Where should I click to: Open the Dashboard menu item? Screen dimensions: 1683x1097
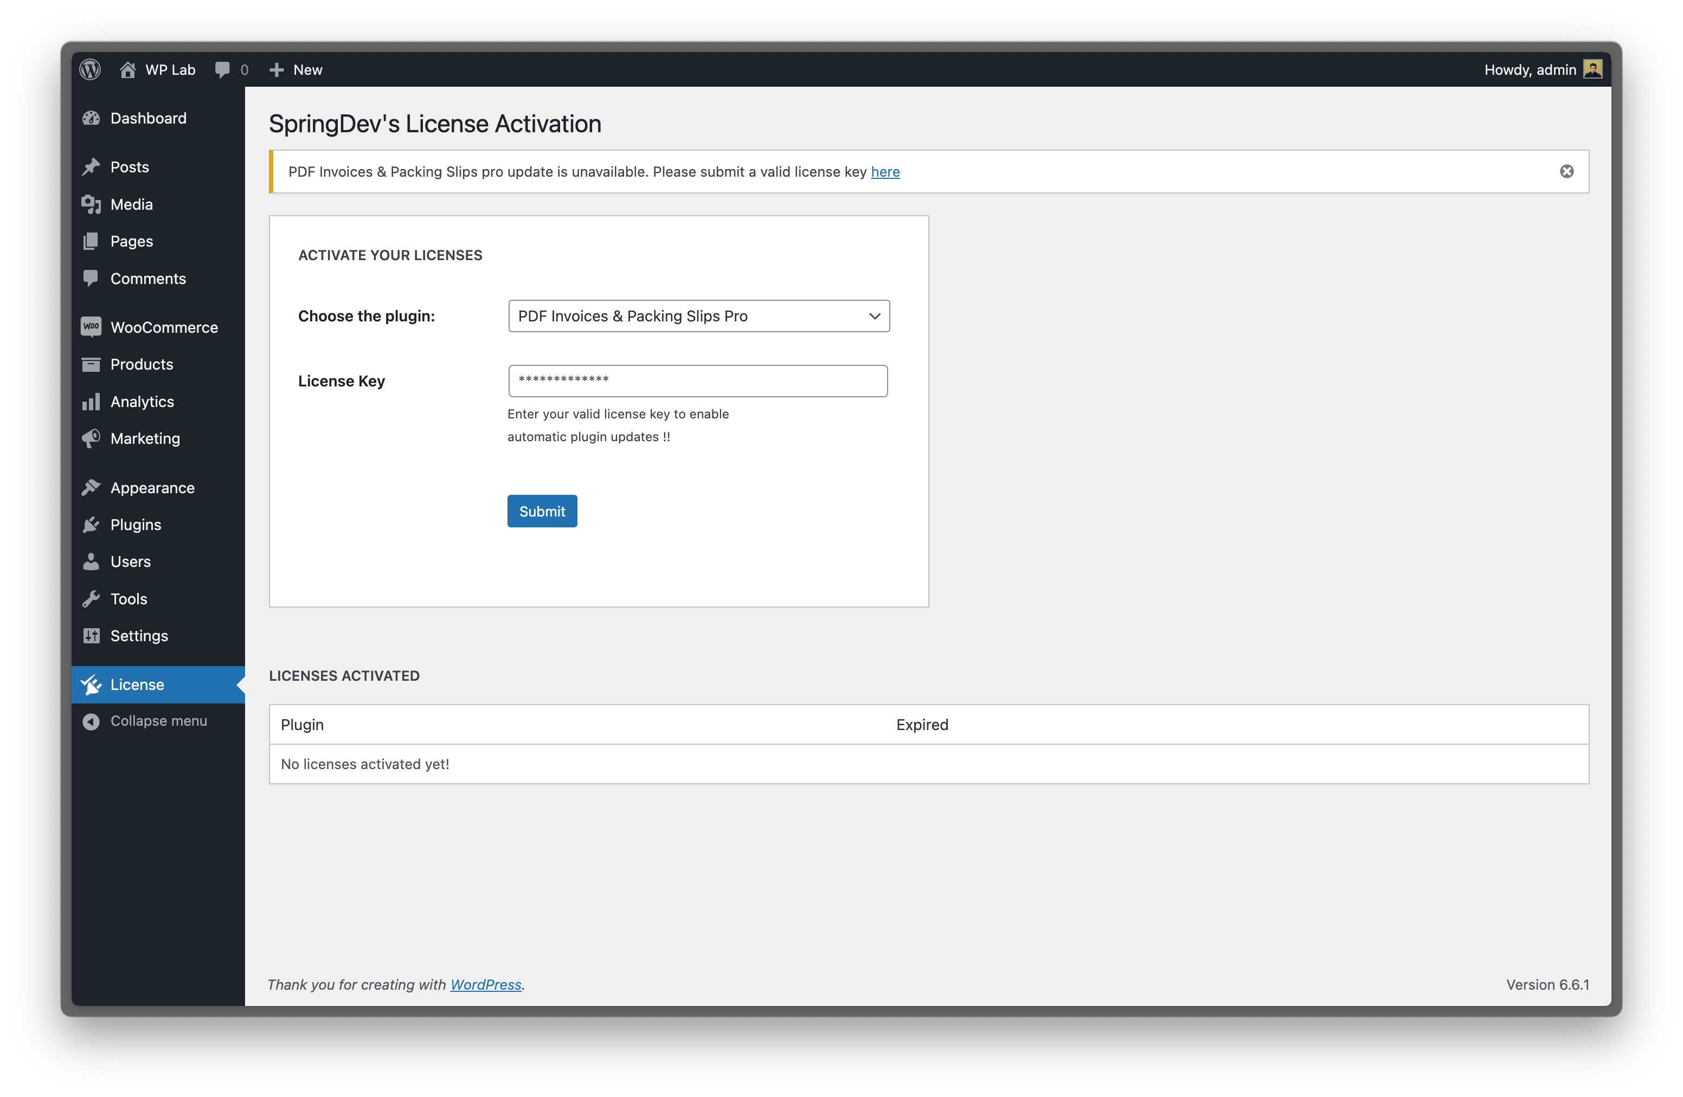pyautogui.click(x=149, y=118)
